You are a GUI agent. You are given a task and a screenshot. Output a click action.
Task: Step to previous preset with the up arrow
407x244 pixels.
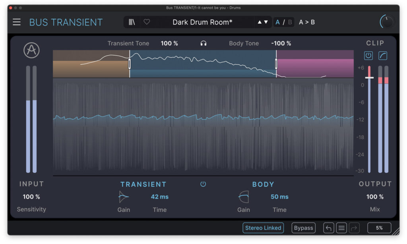click(x=260, y=22)
